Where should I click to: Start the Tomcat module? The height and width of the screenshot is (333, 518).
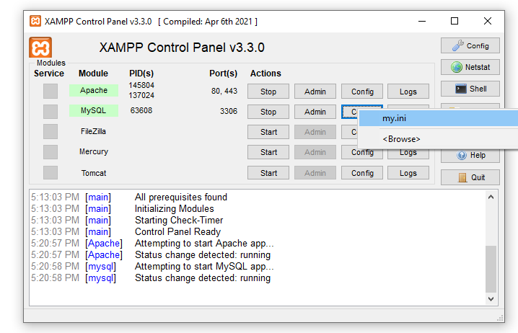pyautogui.click(x=268, y=173)
